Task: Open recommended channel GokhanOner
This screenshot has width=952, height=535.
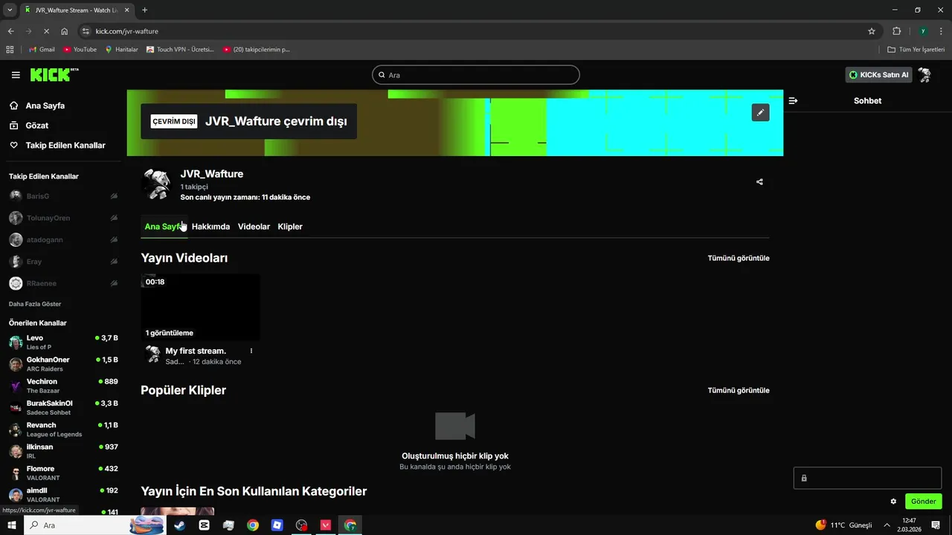Action: [x=63, y=364]
